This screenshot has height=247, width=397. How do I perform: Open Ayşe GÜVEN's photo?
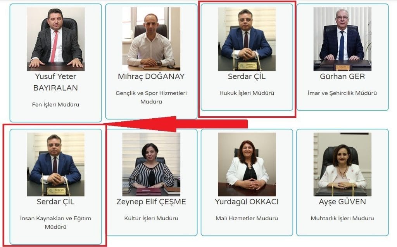[x=342, y=164]
